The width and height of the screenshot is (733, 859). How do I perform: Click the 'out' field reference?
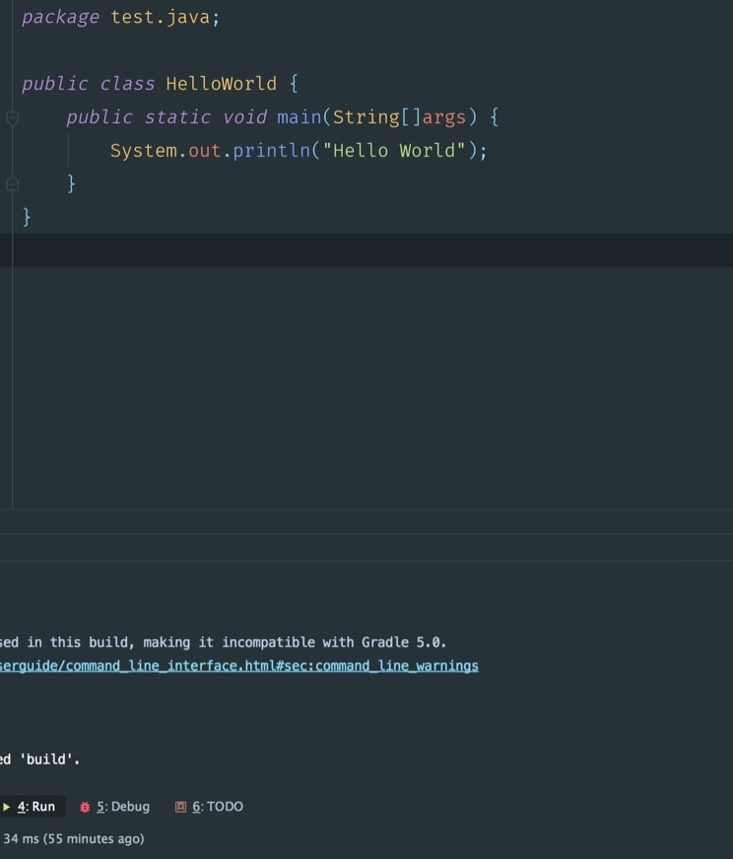[x=204, y=151]
